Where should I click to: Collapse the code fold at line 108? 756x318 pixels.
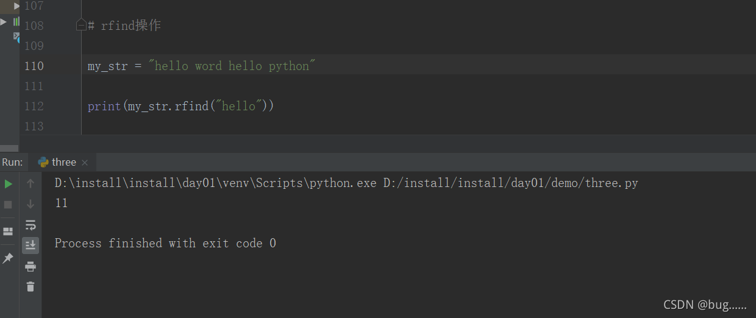tap(81, 25)
